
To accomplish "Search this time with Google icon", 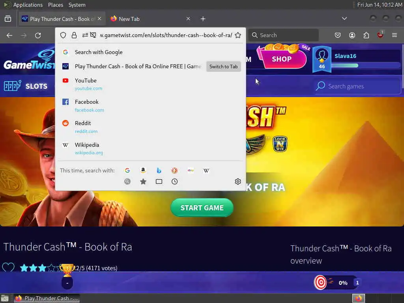I will pyautogui.click(x=127, y=170).
